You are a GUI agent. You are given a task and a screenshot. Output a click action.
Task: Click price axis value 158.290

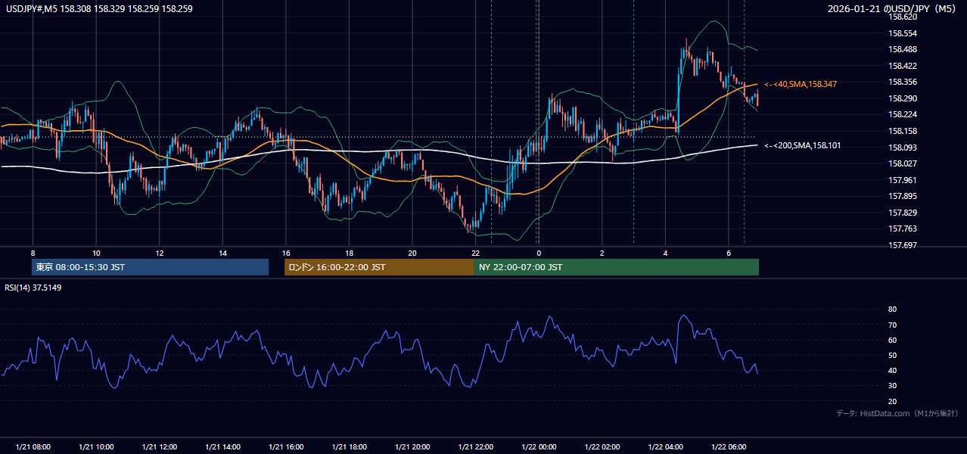pos(902,98)
